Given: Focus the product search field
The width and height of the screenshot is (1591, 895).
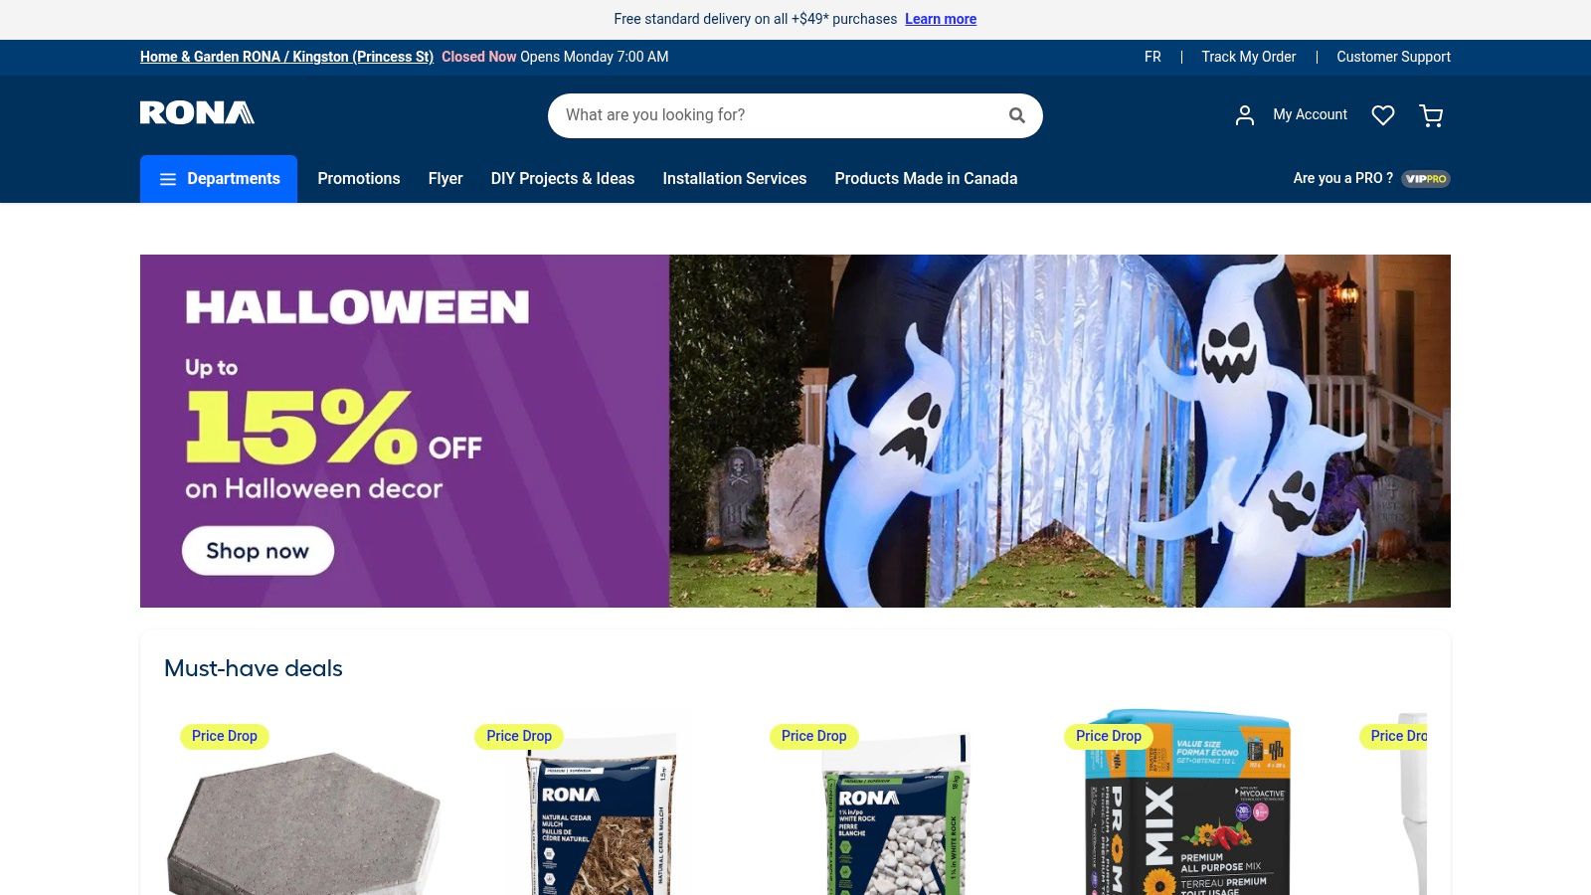Looking at the screenshot, I should click(781, 115).
